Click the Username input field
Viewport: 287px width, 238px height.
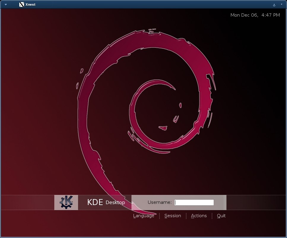coord(194,202)
